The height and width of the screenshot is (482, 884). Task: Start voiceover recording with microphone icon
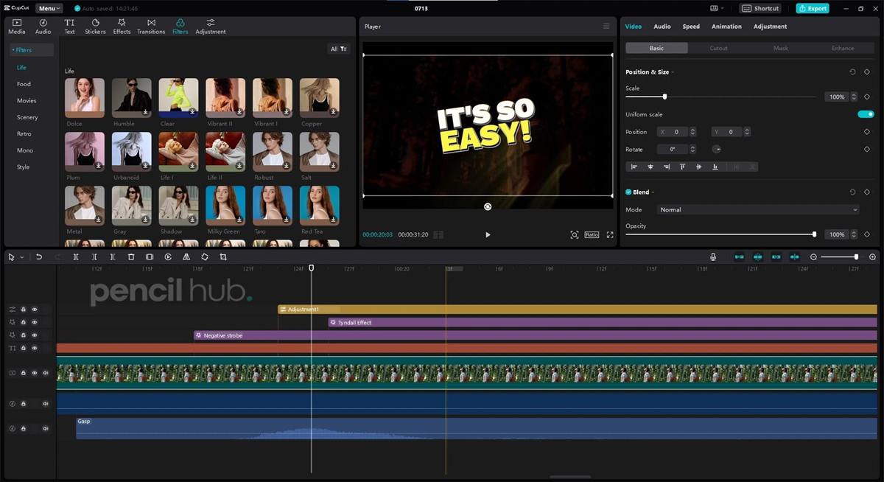tap(713, 257)
